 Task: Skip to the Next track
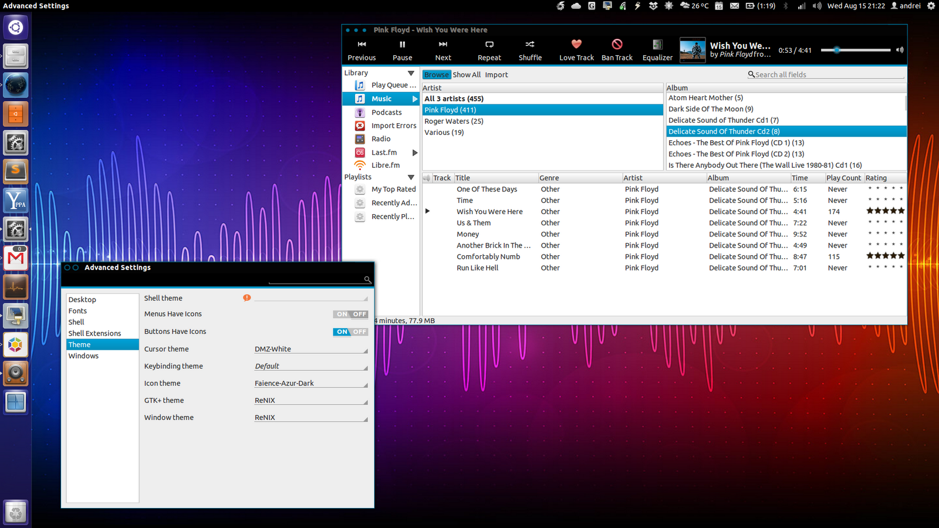click(443, 48)
